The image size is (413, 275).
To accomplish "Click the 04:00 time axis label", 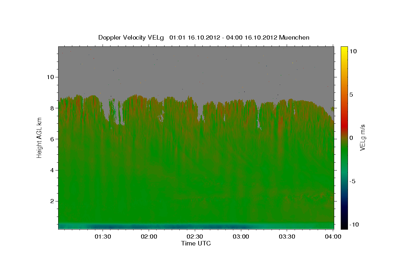I will coord(333,236).
